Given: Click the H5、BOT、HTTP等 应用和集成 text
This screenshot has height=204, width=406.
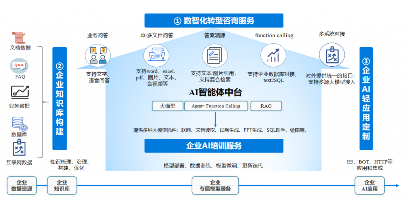Looking at the screenshot, I should pyautogui.click(x=370, y=165).
